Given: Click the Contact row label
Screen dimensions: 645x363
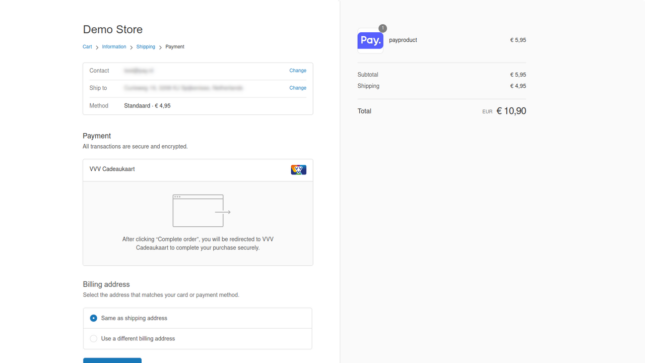Looking at the screenshot, I should point(99,71).
